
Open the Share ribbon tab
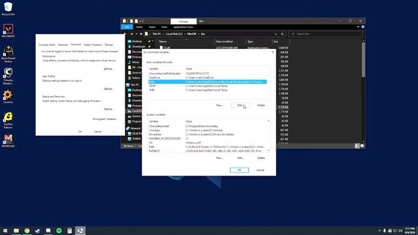[152, 27]
